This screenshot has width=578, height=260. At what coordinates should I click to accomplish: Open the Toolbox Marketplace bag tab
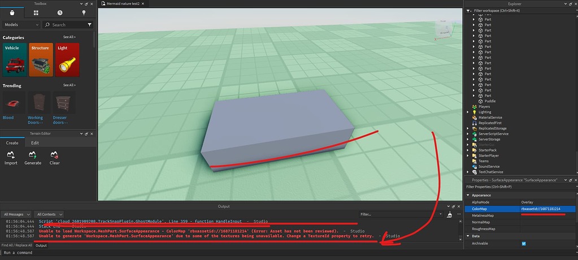[12, 13]
